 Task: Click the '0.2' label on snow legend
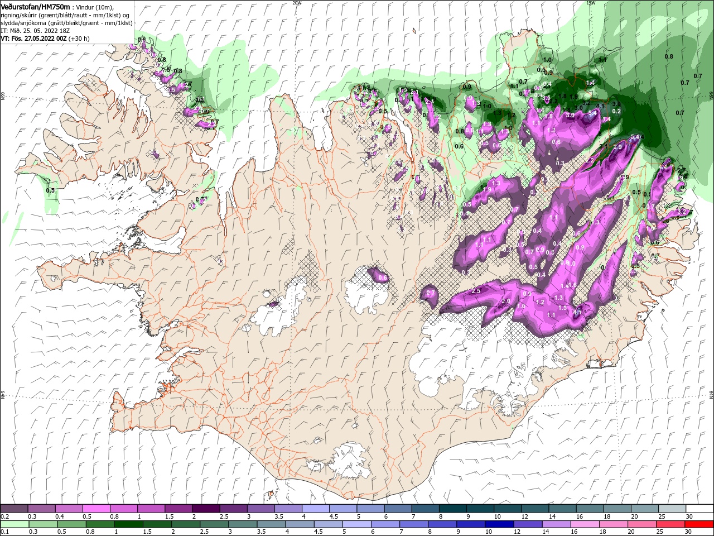click(x=4, y=516)
